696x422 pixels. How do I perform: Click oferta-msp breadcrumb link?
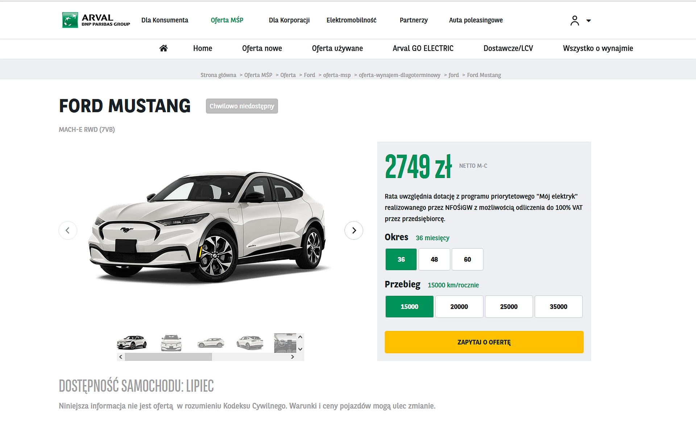point(337,75)
